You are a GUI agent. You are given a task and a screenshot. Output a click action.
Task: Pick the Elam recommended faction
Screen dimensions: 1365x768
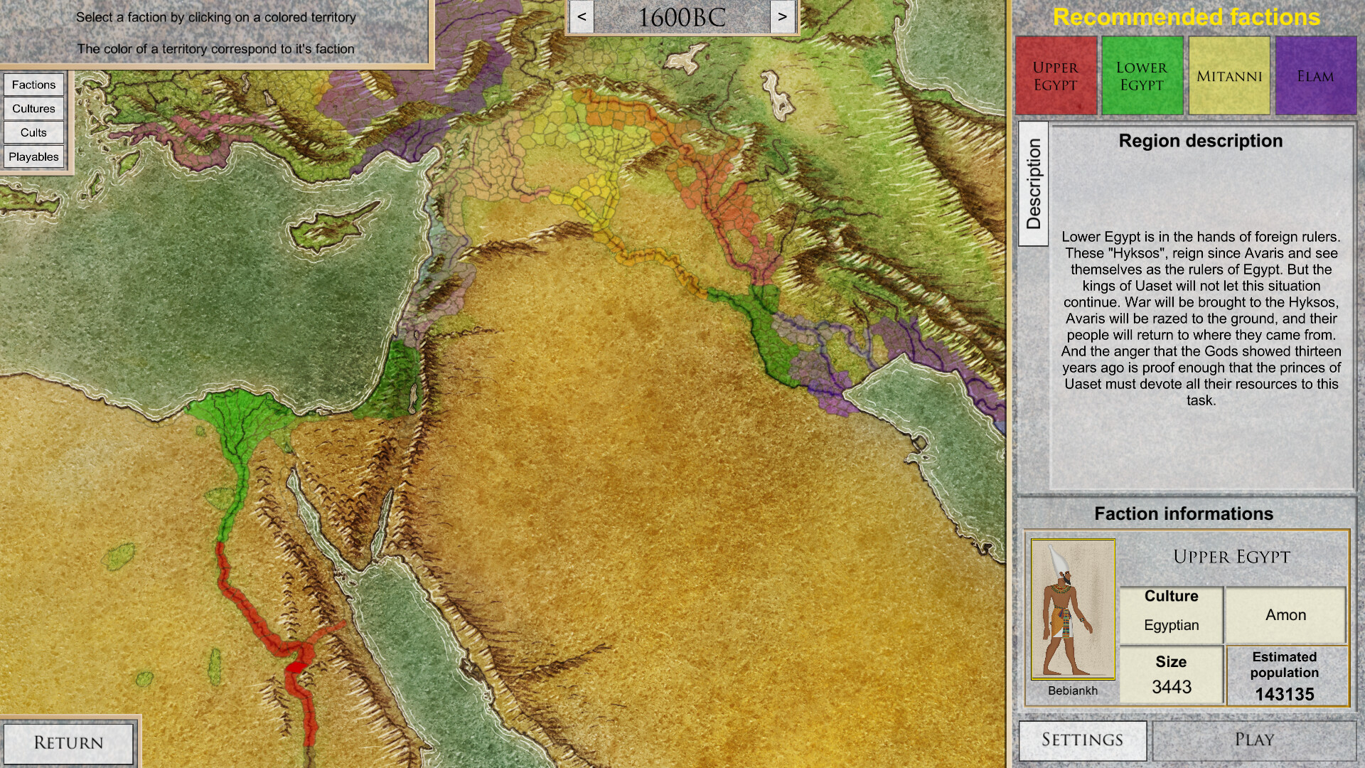pos(1315,75)
